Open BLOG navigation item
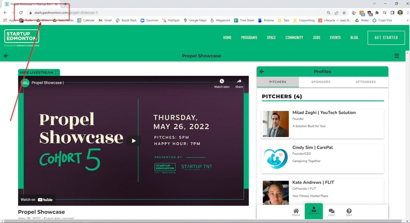This screenshot has width=410, height=223. 354,38
